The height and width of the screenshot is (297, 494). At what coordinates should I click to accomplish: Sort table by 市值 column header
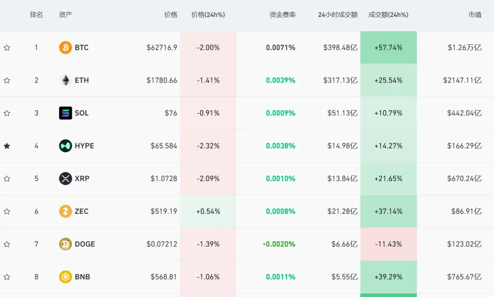tap(475, 15)
